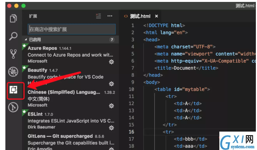Open the Search view in activity bar
Image resolution: width=257 pixels, height=150 pixels.
click(13, 36)
